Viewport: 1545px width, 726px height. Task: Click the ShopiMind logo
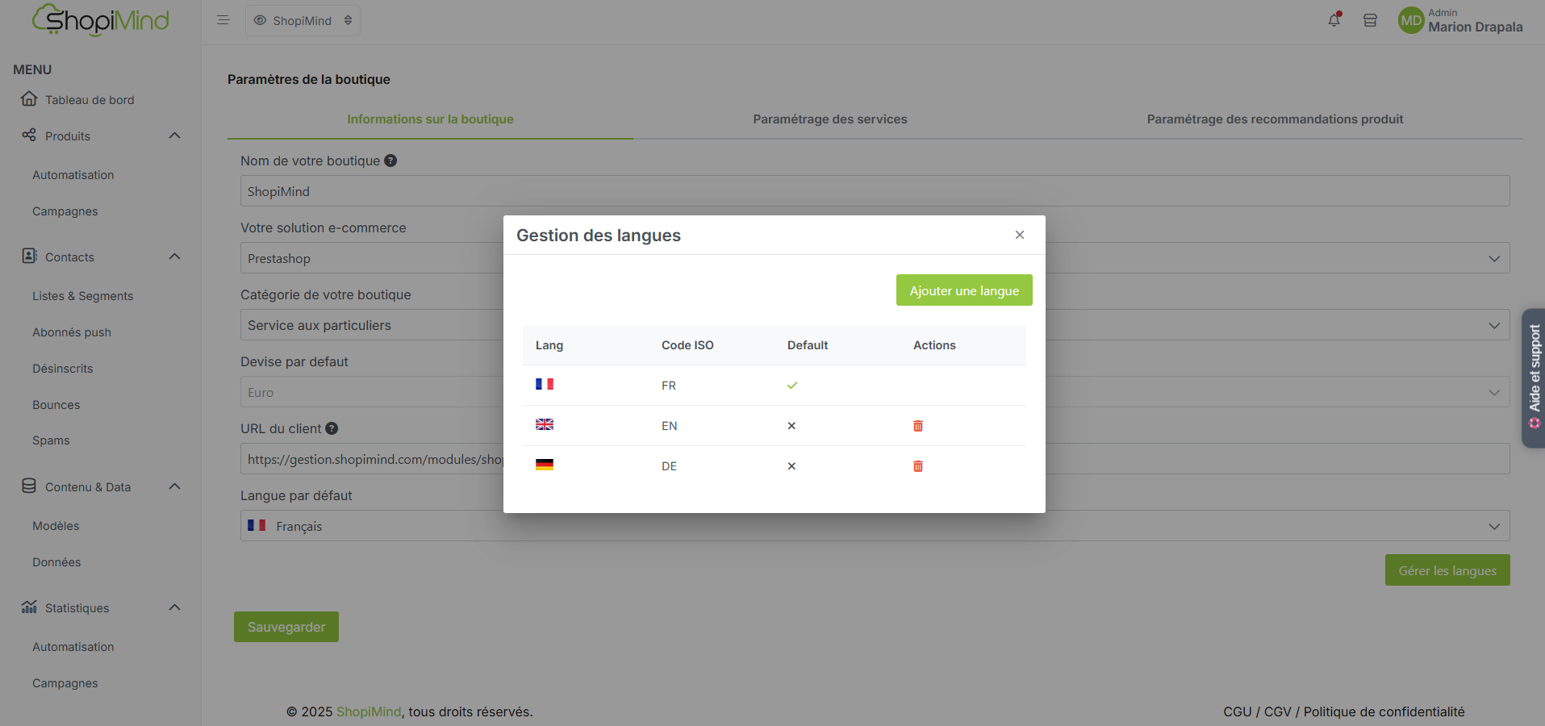tap(101, 20)
